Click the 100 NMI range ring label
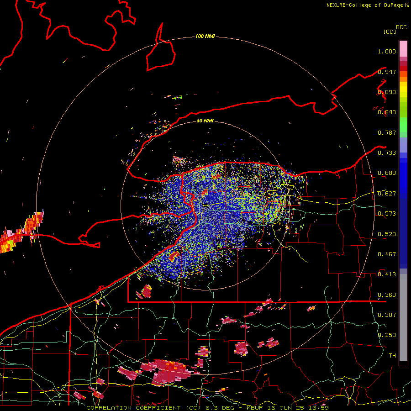411x411 pixels. tap(205, 36)
